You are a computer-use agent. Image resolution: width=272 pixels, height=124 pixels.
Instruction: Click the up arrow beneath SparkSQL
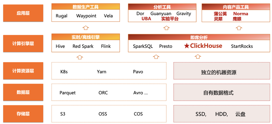tap(156, 57)
